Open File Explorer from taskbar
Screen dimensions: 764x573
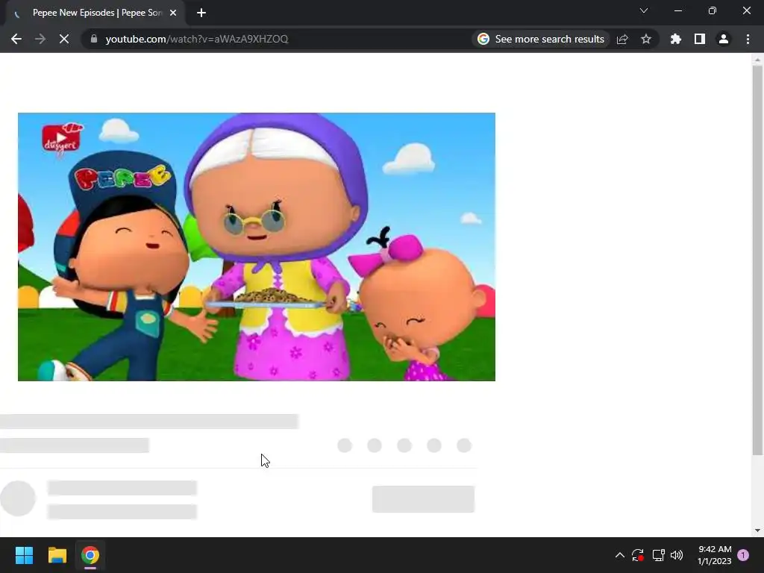coord(57,555)
